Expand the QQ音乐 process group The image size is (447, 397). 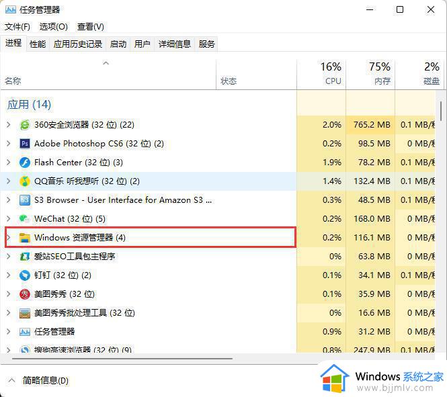click(x=9, y=181)
